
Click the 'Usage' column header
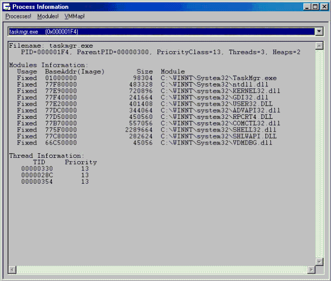(x=27, y=72)
